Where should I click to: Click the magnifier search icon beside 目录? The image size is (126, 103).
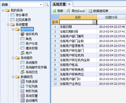click(47, 4)
